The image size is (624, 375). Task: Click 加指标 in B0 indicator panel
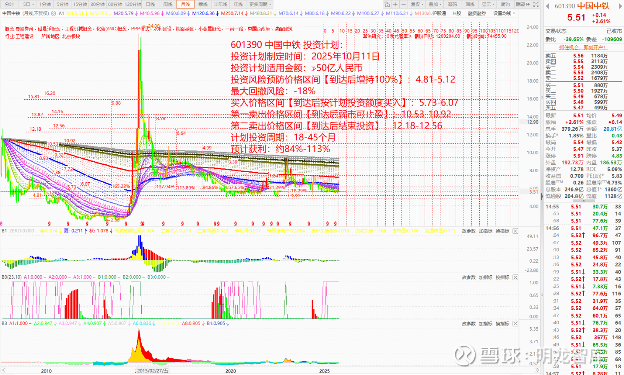[x=486, y=277]
